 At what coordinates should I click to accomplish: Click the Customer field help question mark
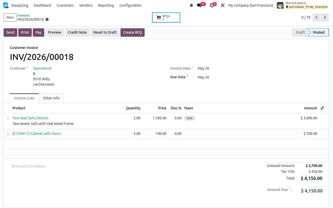27,67
